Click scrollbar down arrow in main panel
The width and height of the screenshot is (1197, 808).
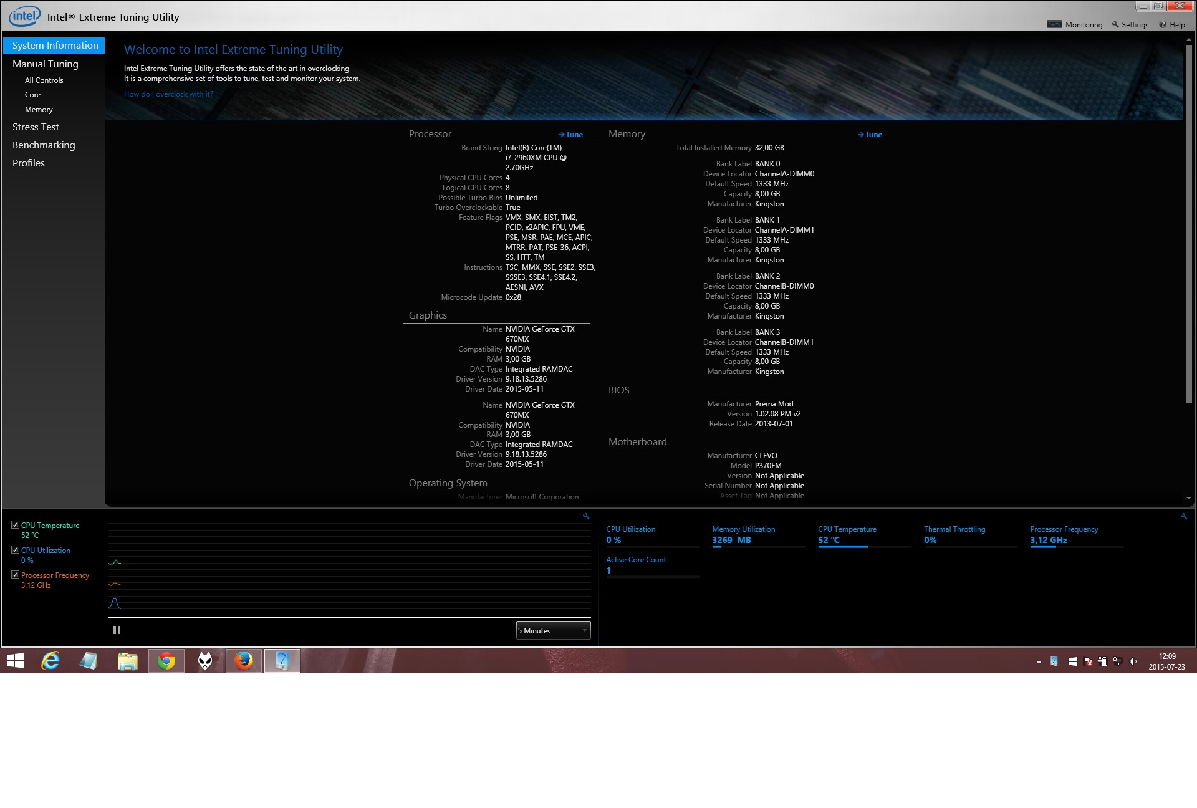[1189, 498]
